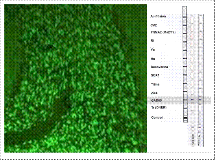Click the thick Control band on reference strip
Screen dimensions: 216x160
click(185, 118)
